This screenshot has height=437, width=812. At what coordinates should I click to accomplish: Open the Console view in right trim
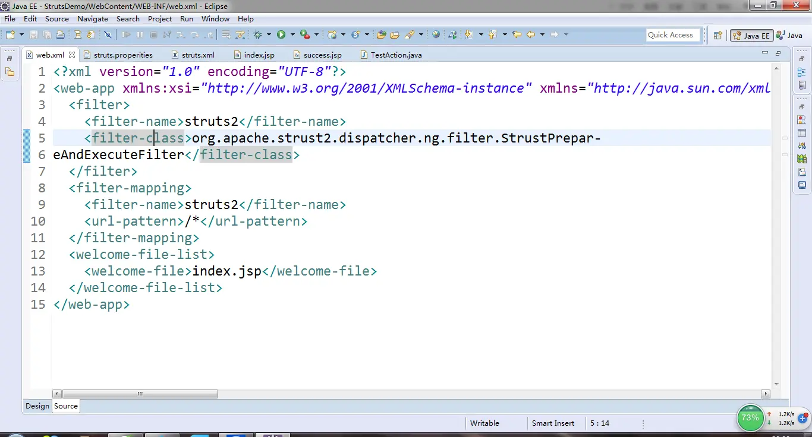[802, 185]
